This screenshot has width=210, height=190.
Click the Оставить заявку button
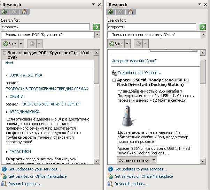click(x=134, y=160)
